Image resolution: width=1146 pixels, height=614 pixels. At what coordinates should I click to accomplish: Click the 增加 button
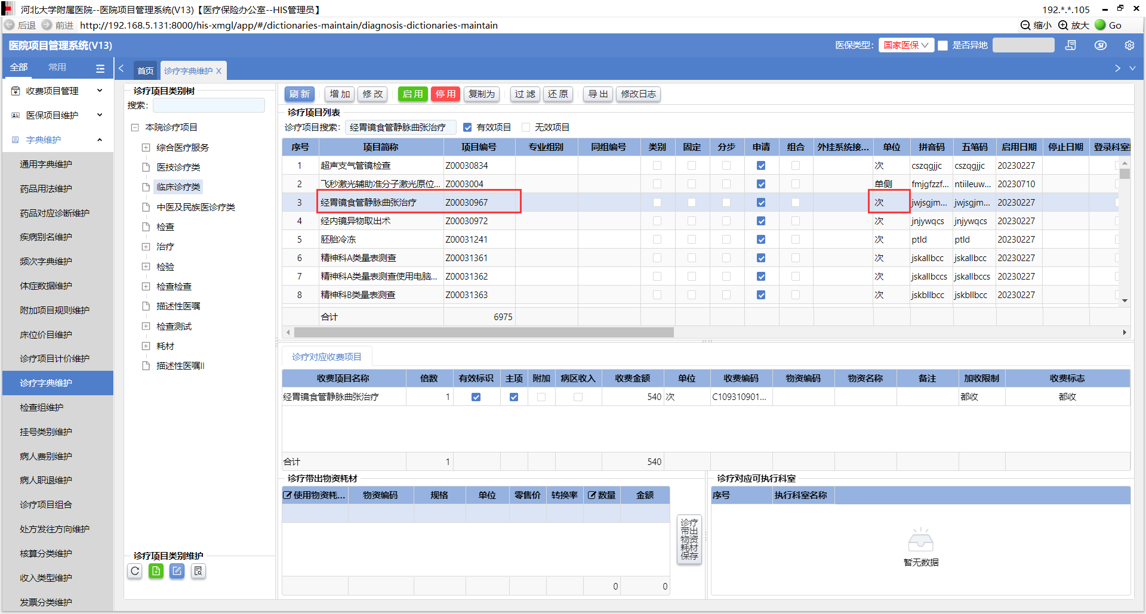pos(340,94)
